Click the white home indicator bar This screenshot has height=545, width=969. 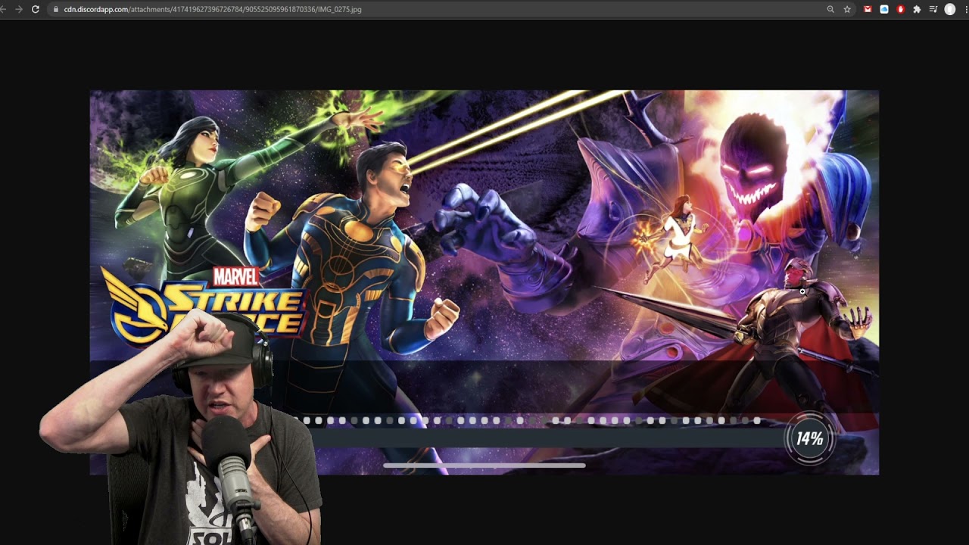[x=484, y=466]
